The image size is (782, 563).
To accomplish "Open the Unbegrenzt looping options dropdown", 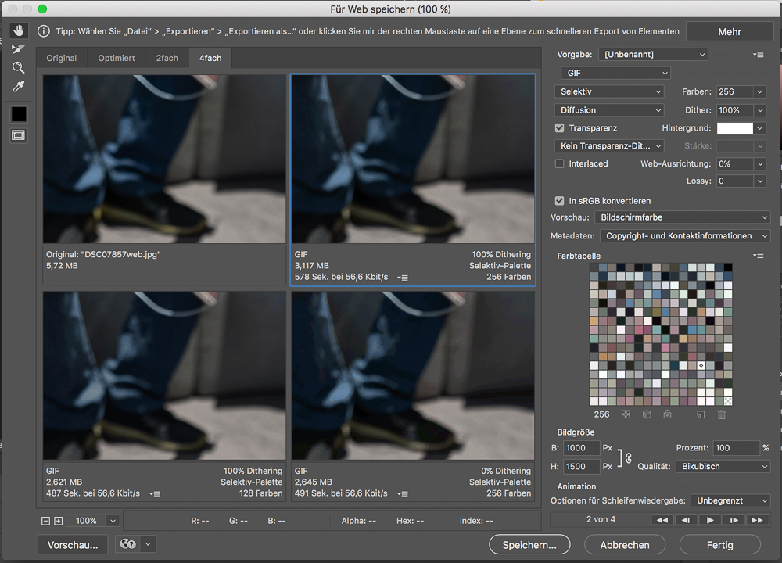I will [730, 500].
